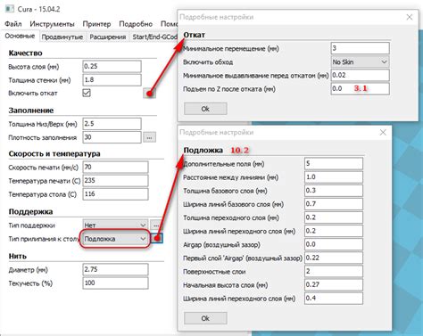The image size is (423, 336).
Task: Click the Качество section heading
Action: click(25, 53)
